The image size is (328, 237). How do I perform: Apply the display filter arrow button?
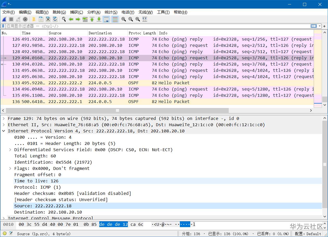(x=314, y=26)
